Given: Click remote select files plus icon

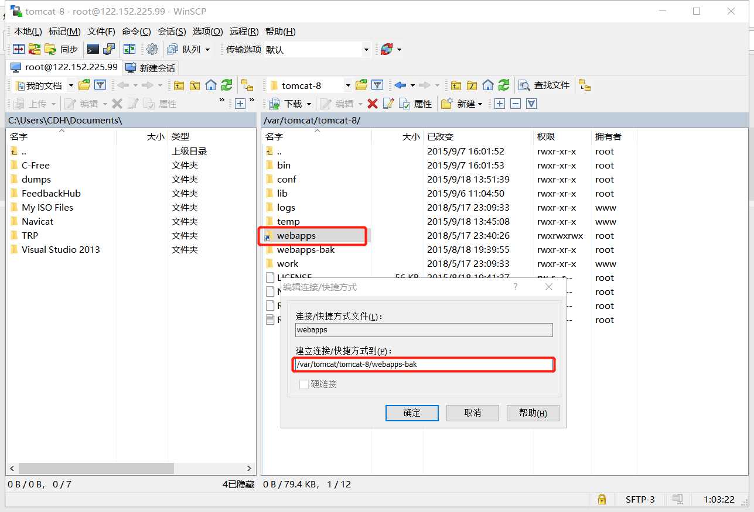Looking at the screenshot, I should pyautogui.click(x=500, y=104).
